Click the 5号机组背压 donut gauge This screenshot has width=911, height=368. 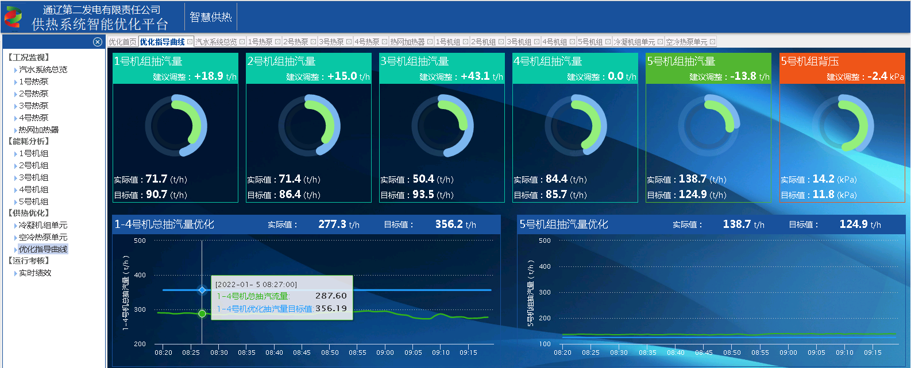843,126
